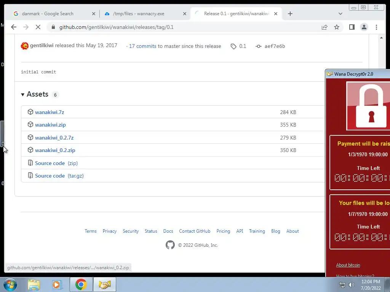This screenshot has height=292, width=390.
Task: Select the Release 0.1 gentilkiwi tab
Action: (236, 14)
